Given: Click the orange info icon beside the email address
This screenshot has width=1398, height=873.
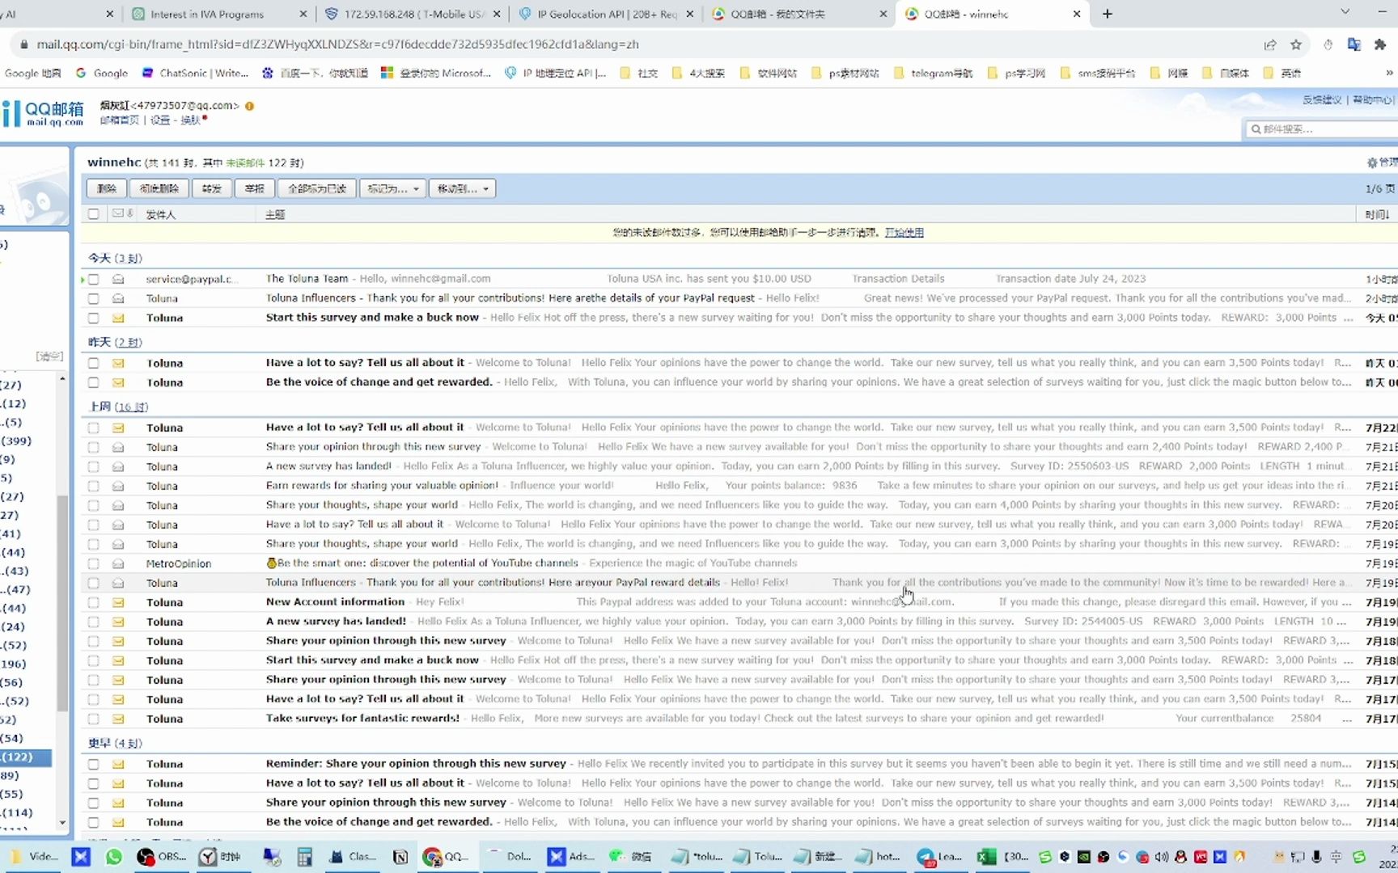Looking at the screenshot, I should click(x=250, y=106).
